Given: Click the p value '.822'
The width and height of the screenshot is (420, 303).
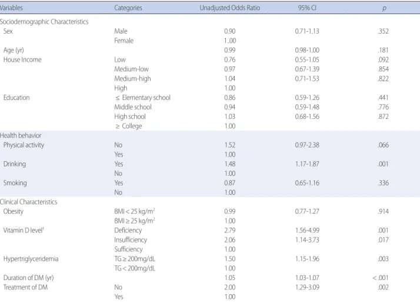Looking at the screenshot, I should click(x=384, y=78).
